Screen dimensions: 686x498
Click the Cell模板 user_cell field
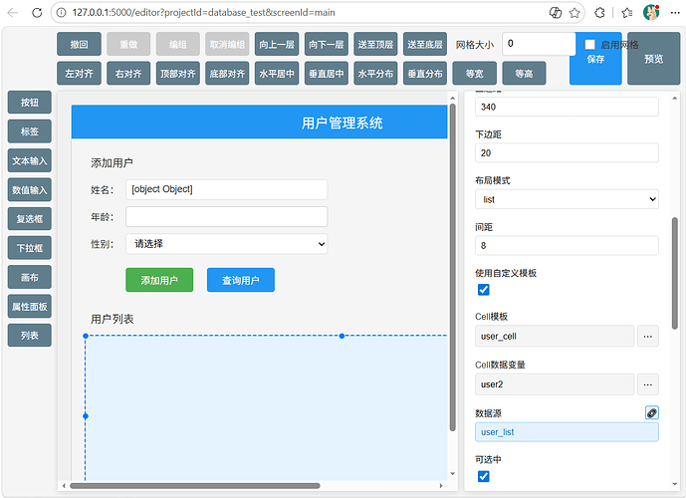(555, 336)
